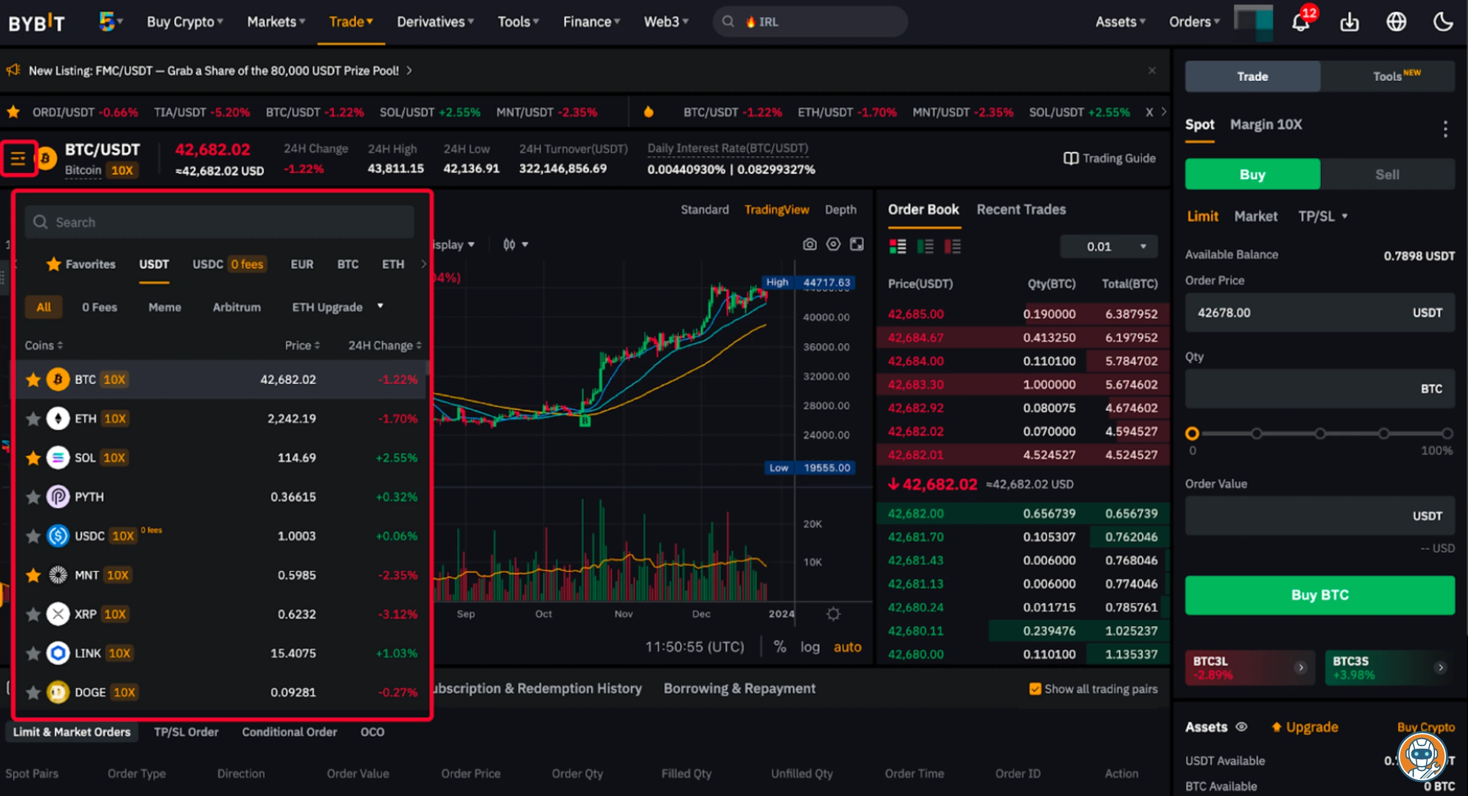
Task: Toggle assets visibility eye icon
Action: click(1242, 727)
